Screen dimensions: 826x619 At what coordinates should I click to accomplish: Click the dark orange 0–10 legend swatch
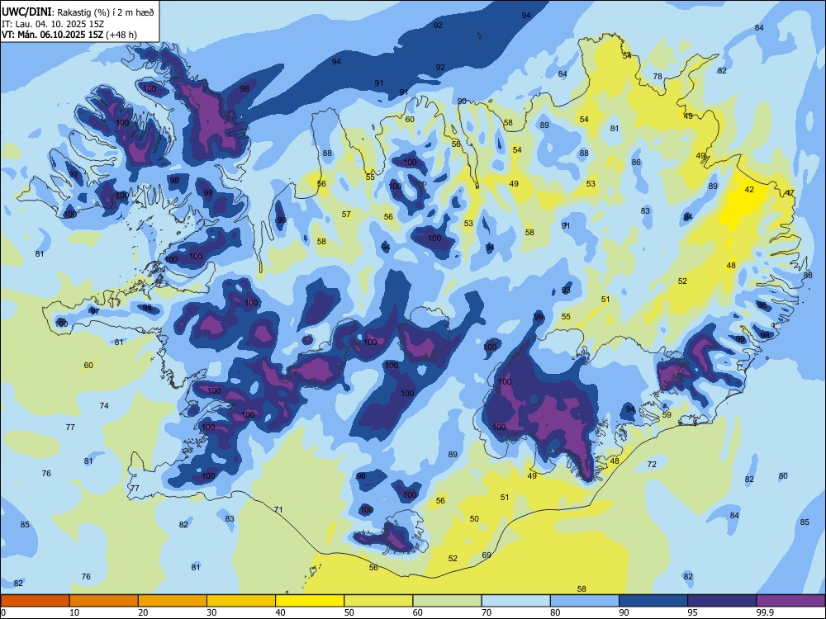tap(35, 601)
